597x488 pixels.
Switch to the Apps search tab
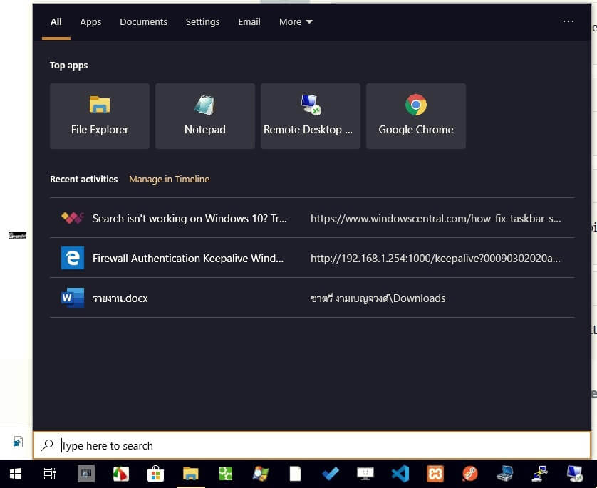point(90,21)
